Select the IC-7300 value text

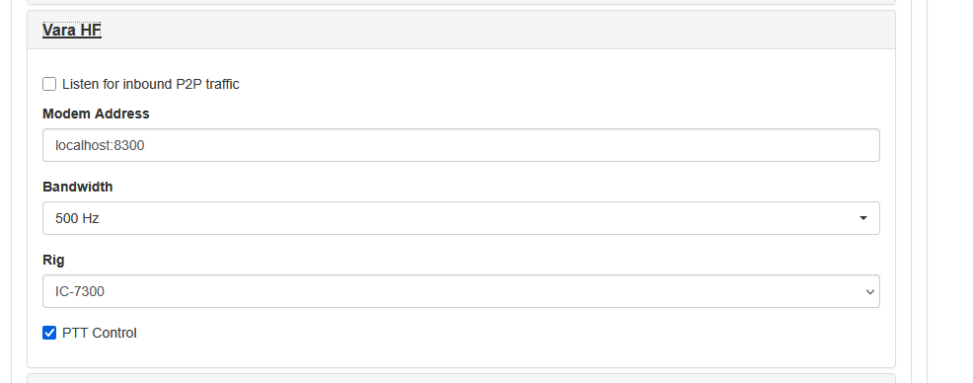click(x=79, y=291)
